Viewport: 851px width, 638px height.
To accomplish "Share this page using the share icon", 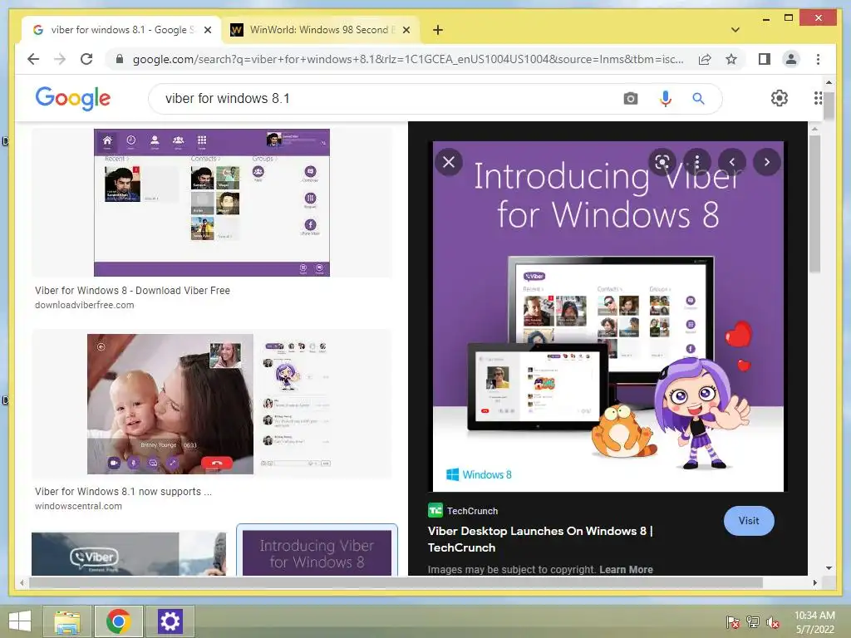I will tap(705, 59).
